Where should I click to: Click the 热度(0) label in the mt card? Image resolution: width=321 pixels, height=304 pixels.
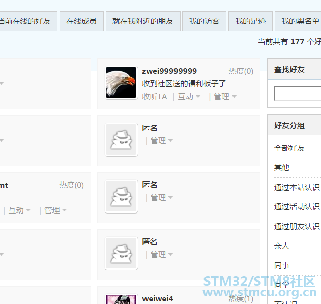pos(71,185)
